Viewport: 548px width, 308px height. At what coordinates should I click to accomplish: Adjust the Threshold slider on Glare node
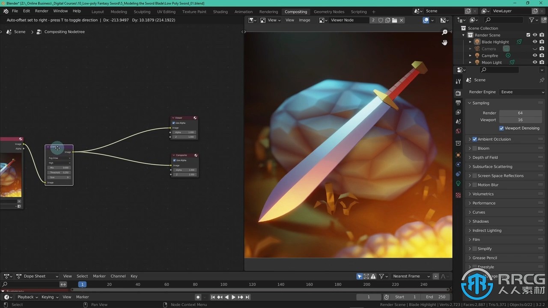[x=59, y=172]
